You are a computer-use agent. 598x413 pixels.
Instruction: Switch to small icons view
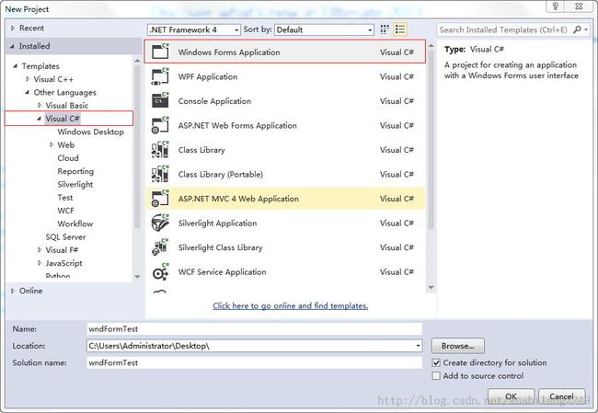tap(385, 29)
